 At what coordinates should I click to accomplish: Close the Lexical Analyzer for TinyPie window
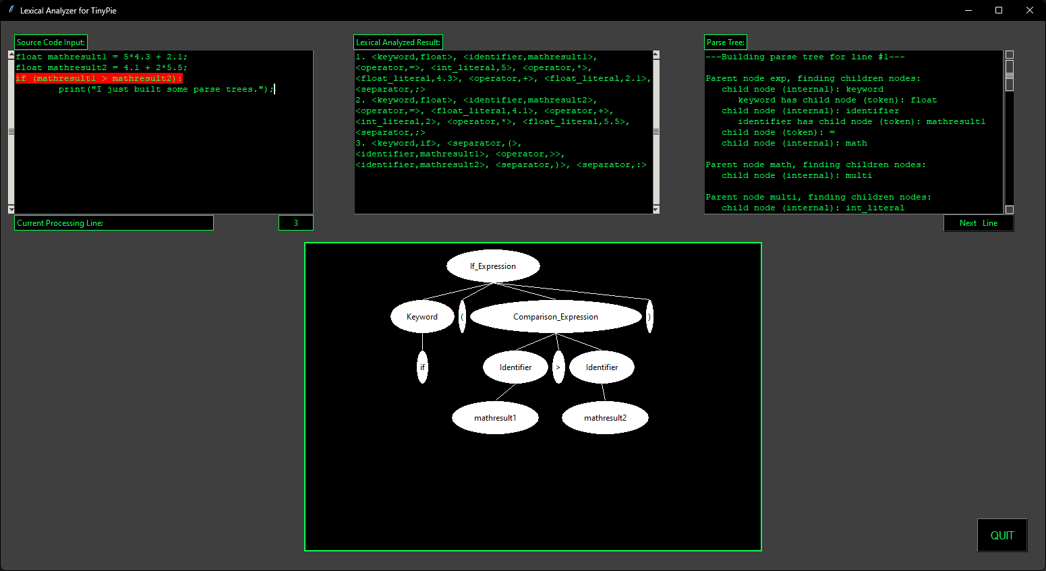[x=1030, y=10]
